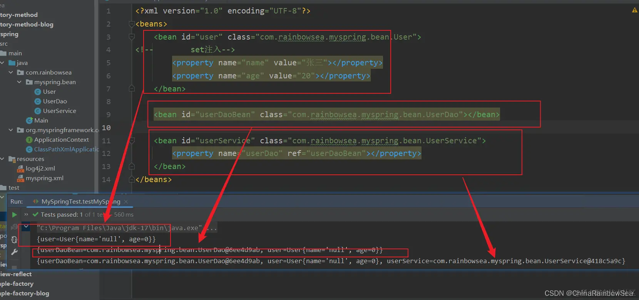Click the disabled rerun failed tests icon
The image size is (639, 300).
(14, 227)
